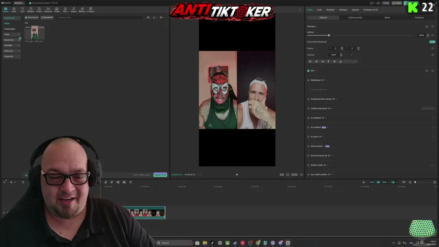Add a keyframe for Pozice position

click(432, 48)
